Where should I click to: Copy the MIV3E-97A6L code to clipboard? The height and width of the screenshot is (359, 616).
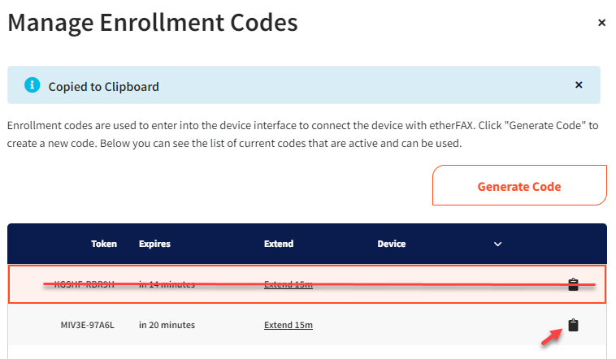coord(573,325)
